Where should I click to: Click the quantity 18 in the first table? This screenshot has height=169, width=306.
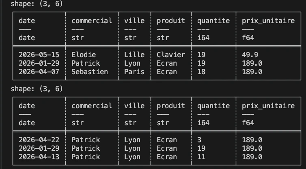201,72
